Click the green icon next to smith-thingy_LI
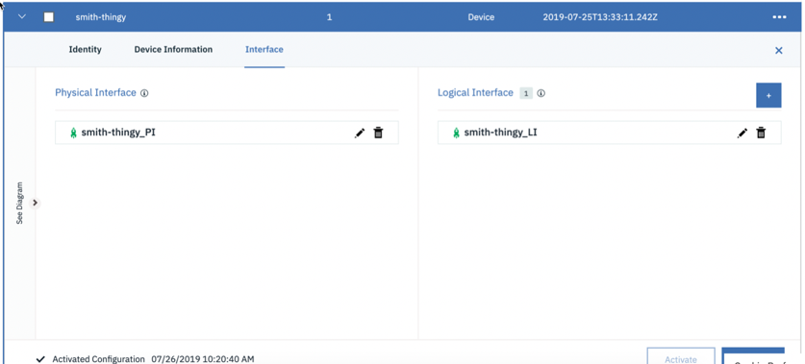 [x=457, y=133]
